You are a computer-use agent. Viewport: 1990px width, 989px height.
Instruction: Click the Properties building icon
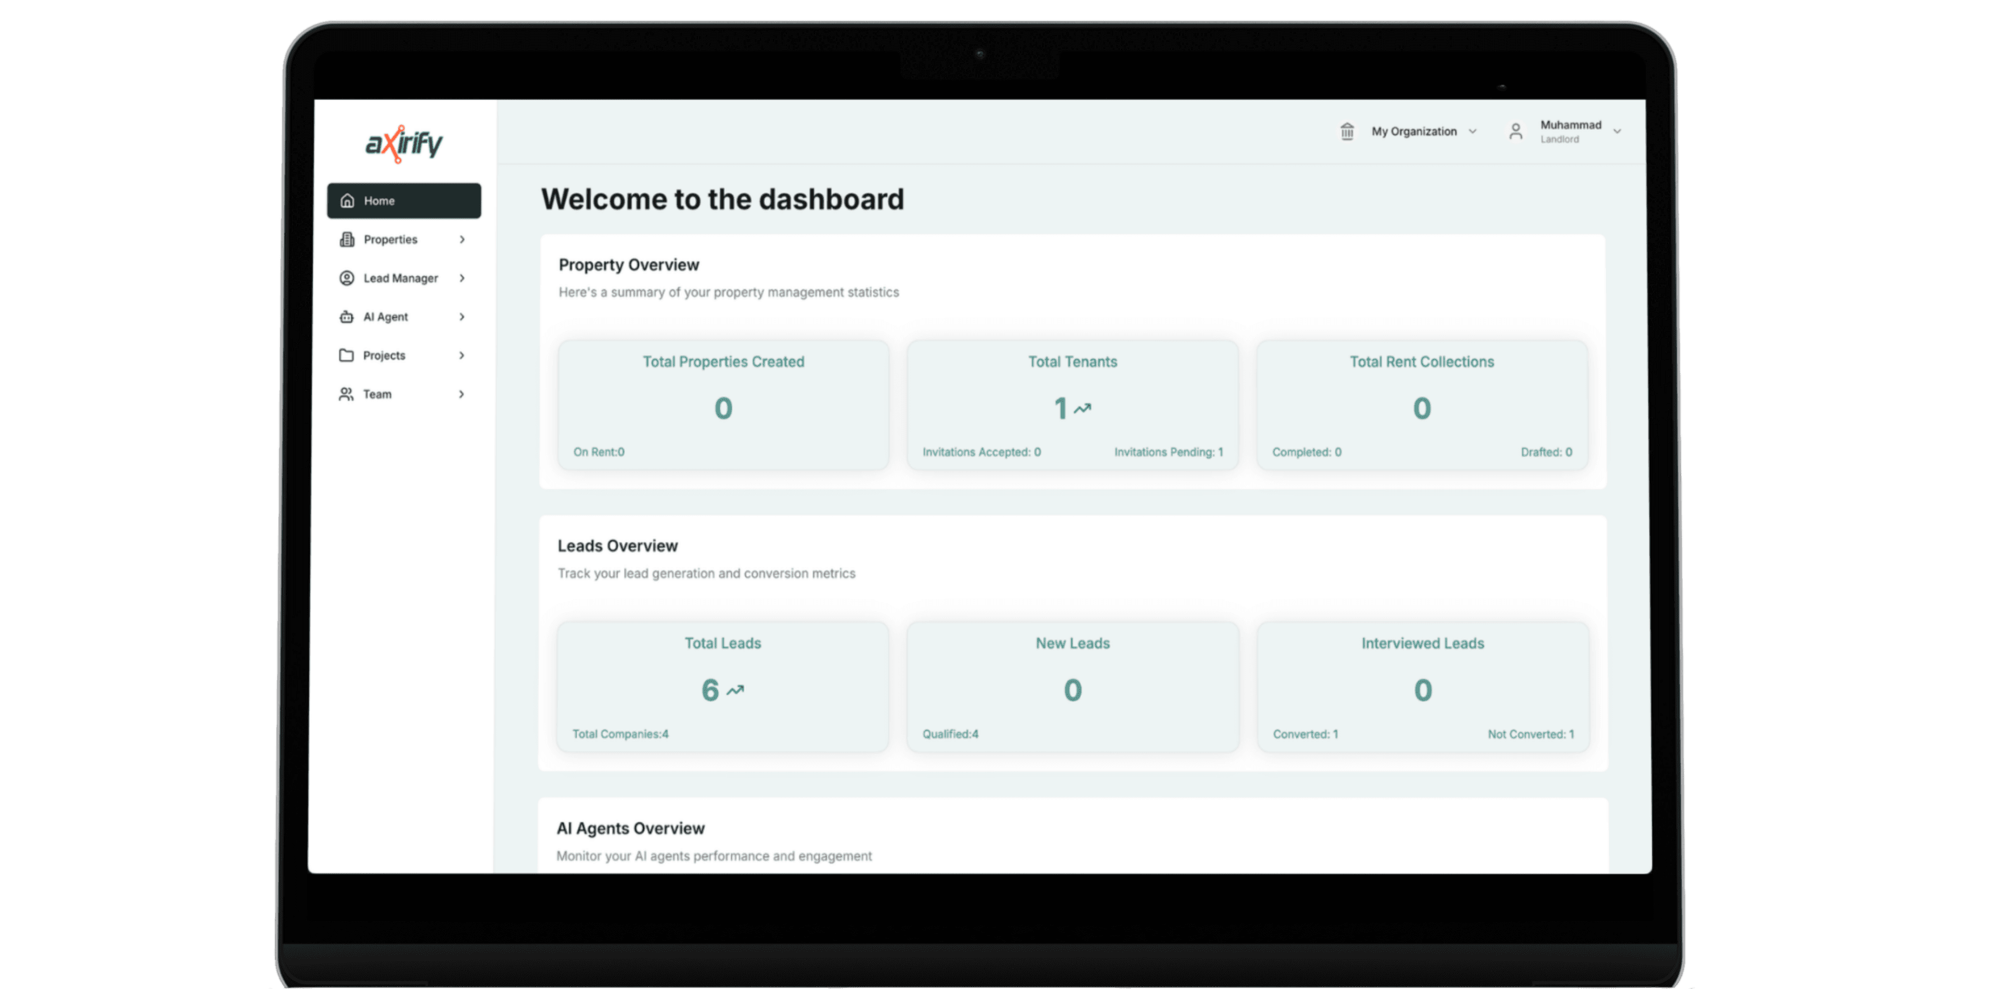pos(347,239)
